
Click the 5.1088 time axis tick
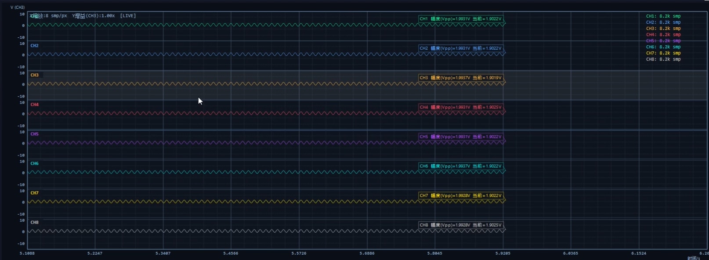27,253
